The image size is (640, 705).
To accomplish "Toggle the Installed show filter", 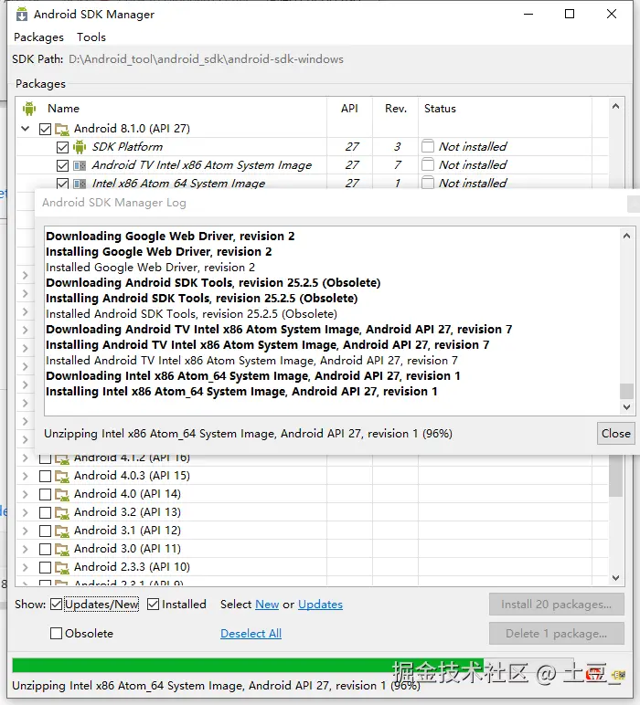I will tap(153, 605).
